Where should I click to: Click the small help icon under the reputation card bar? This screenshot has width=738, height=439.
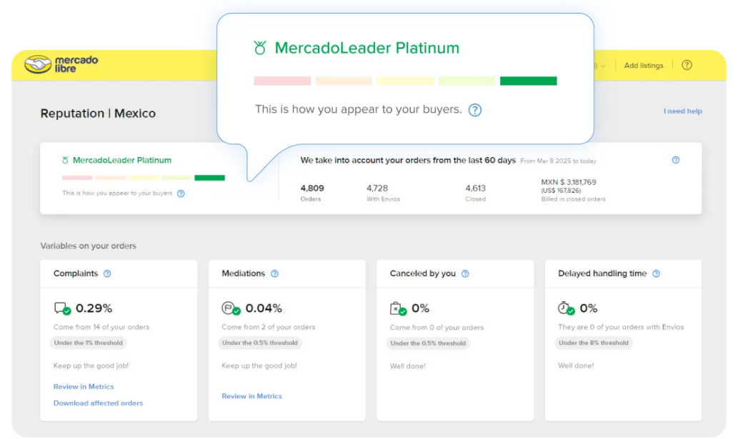click(x=181, y=193)
